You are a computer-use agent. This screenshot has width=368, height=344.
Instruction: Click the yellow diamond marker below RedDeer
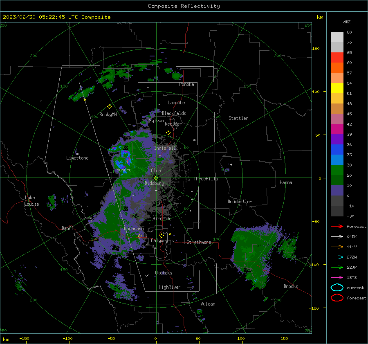point(168,133)
